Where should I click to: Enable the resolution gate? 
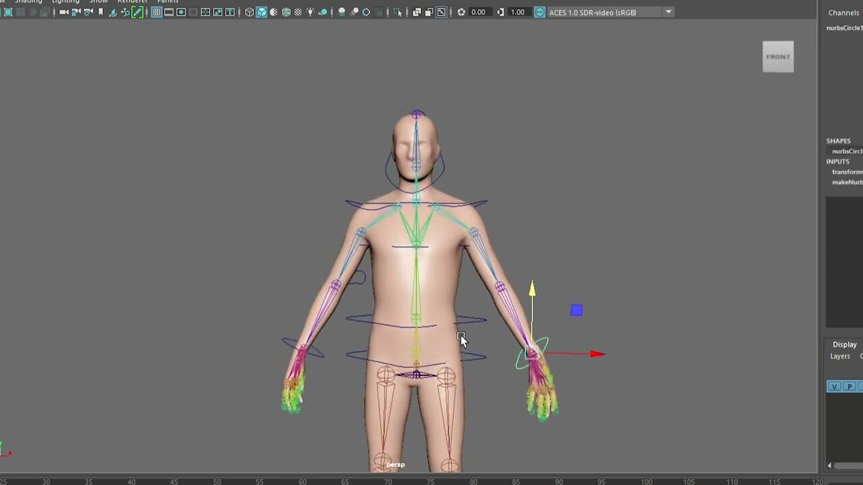pyautogui.click(x=181, y=11)
